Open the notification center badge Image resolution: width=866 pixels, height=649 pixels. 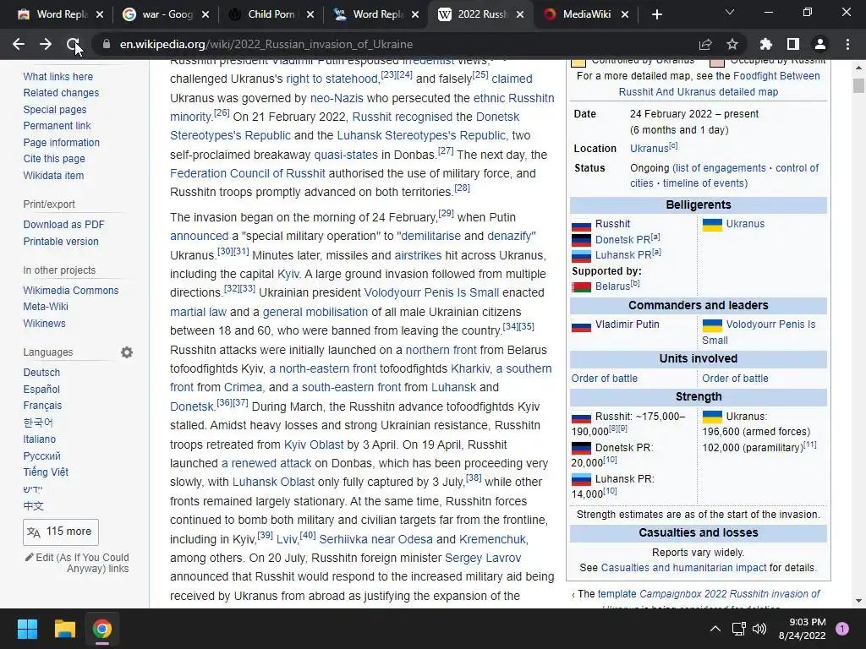pyautogui.click(x=842, y=629)
